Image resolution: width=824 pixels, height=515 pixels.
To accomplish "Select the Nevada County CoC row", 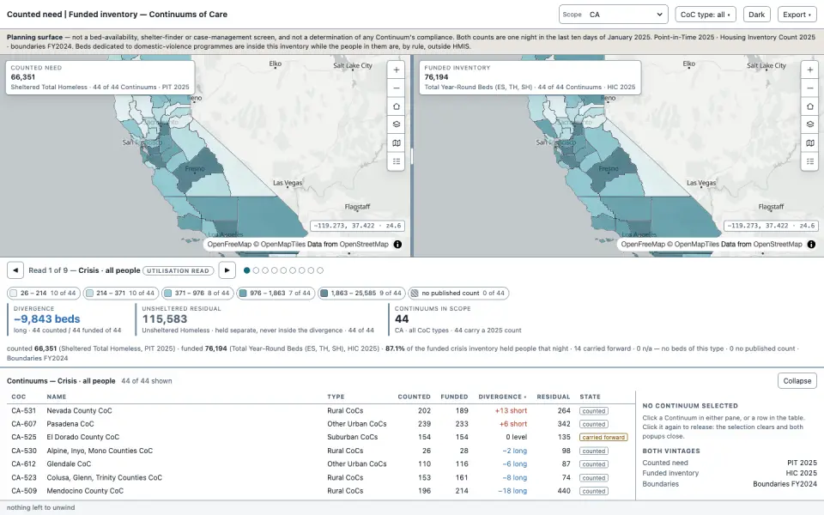I will pyautogui.click(x=320, y=411).
